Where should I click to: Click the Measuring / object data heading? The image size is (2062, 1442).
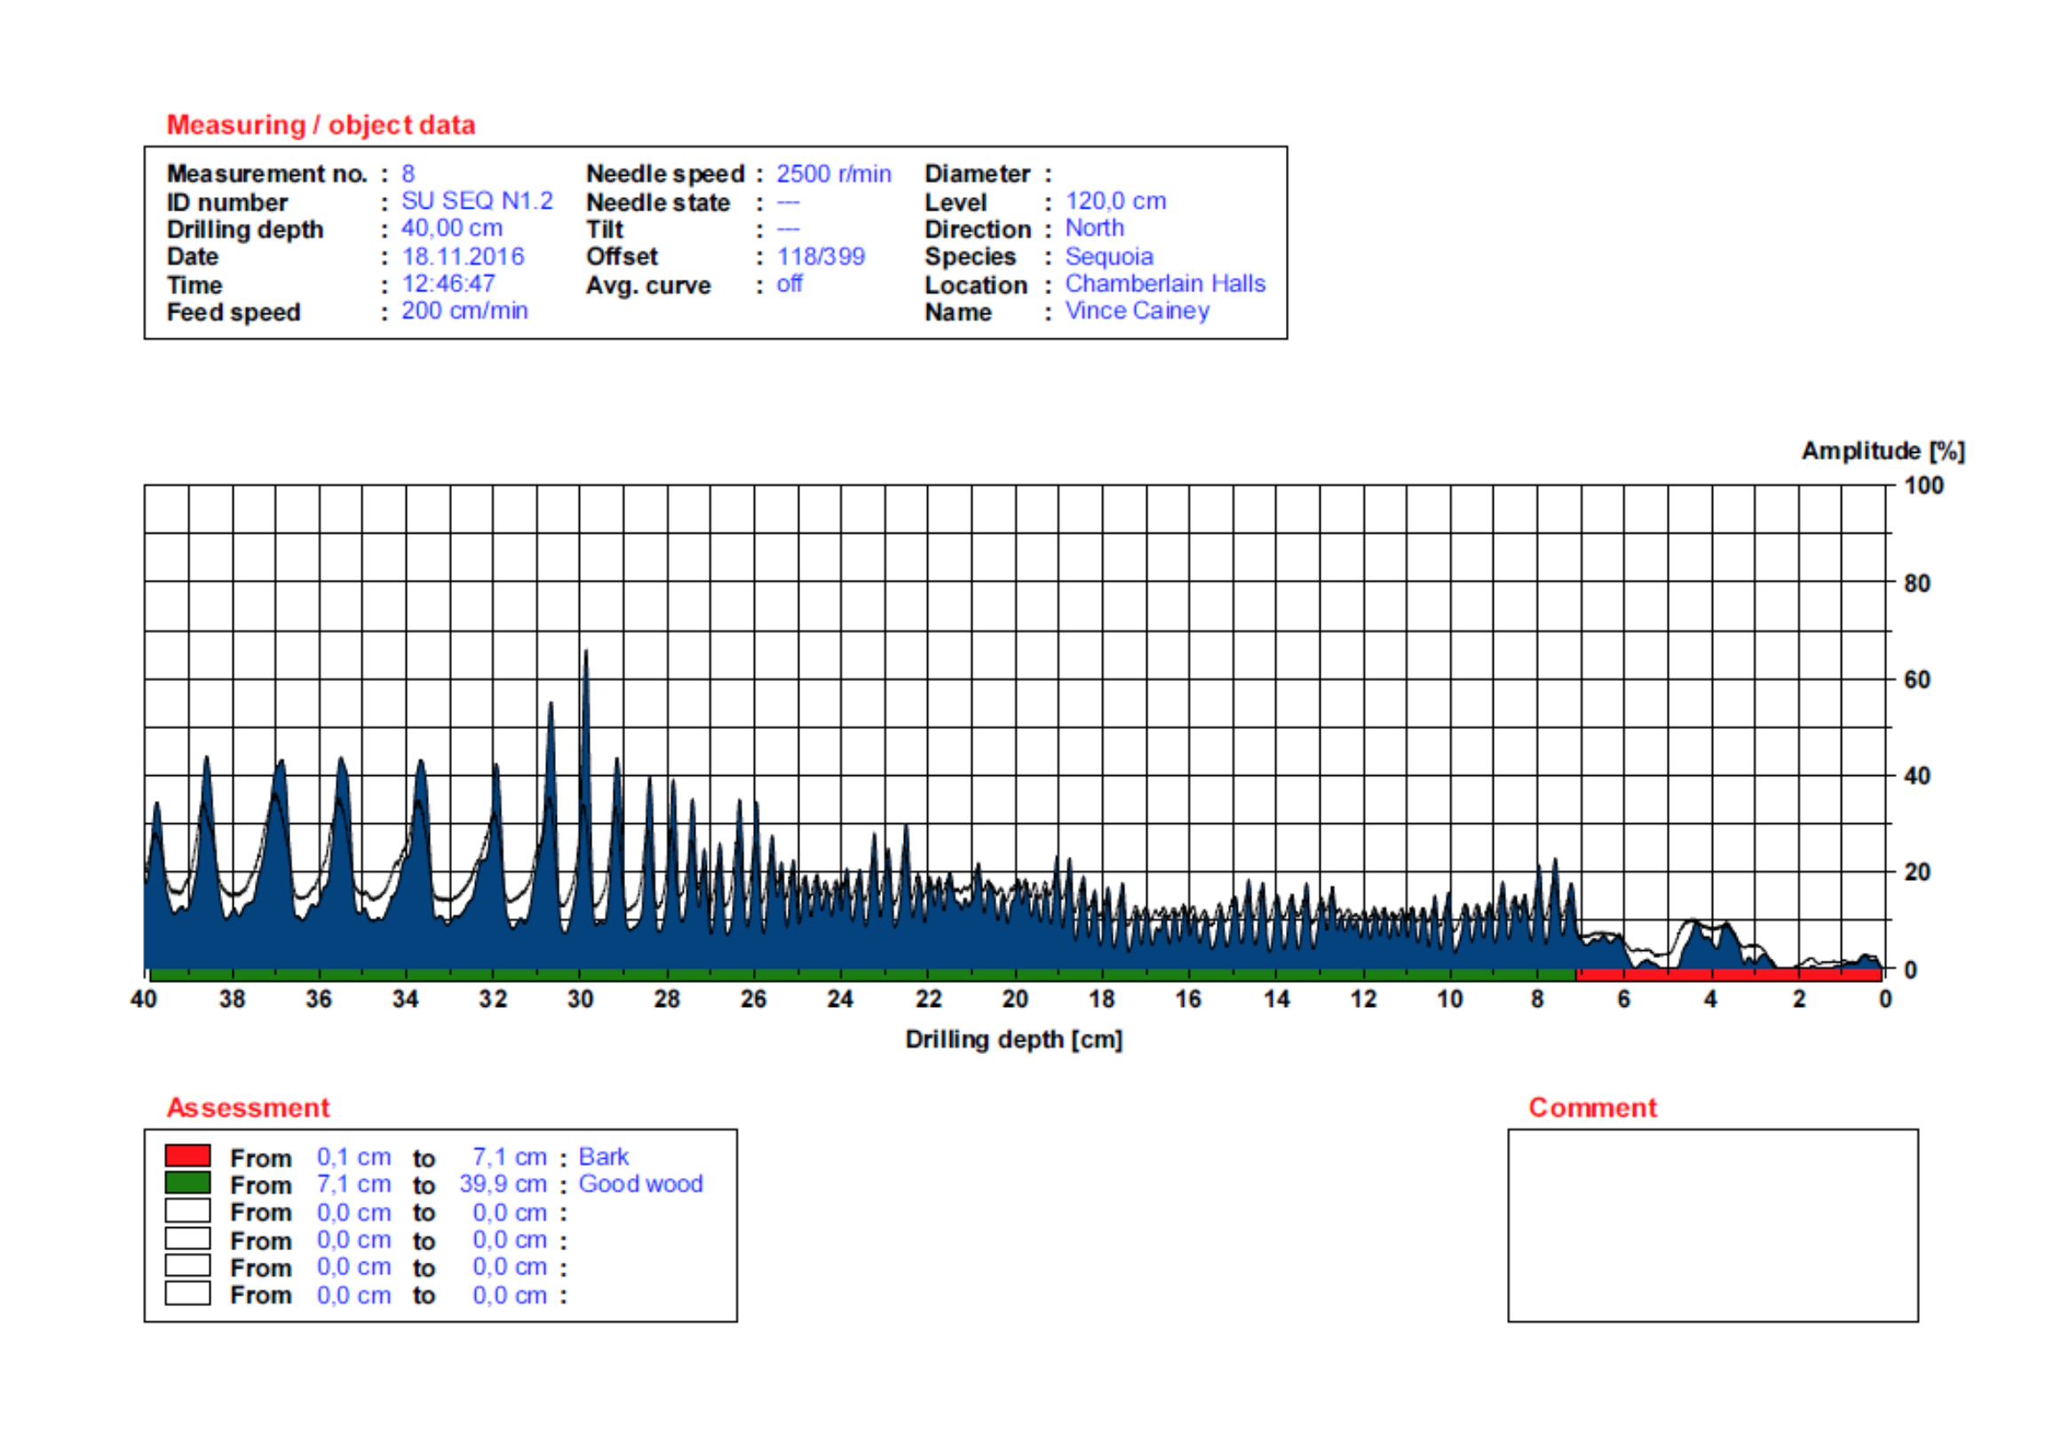tap(321, 125)
